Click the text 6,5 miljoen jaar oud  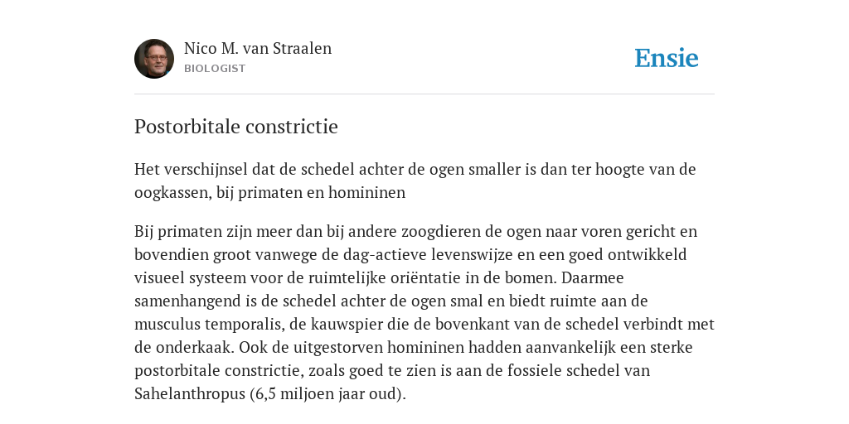[327, 393]
